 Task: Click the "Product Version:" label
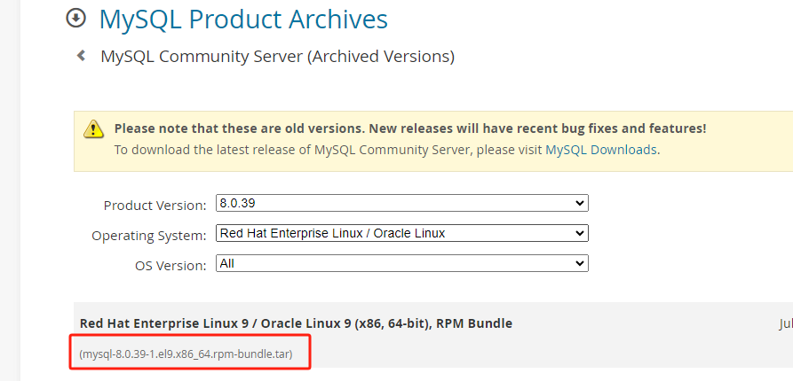(155, 206)
